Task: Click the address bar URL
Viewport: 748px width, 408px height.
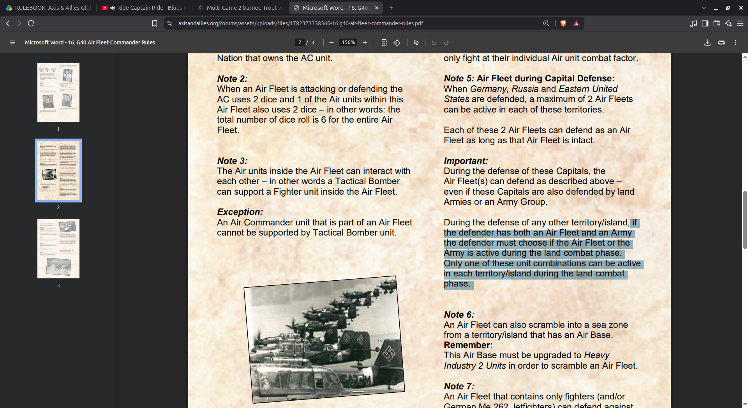Action: point(300,23)
